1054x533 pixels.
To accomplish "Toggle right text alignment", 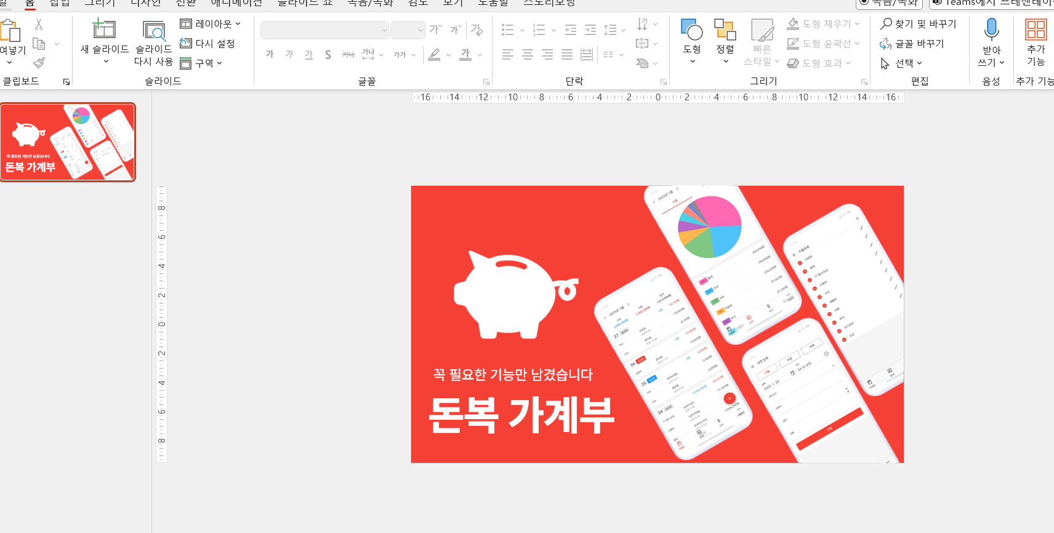I will pyautogui.click(x=547, y=55).
